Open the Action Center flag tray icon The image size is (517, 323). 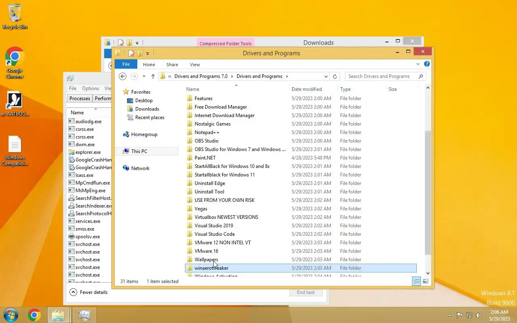(x=460, y=315)
